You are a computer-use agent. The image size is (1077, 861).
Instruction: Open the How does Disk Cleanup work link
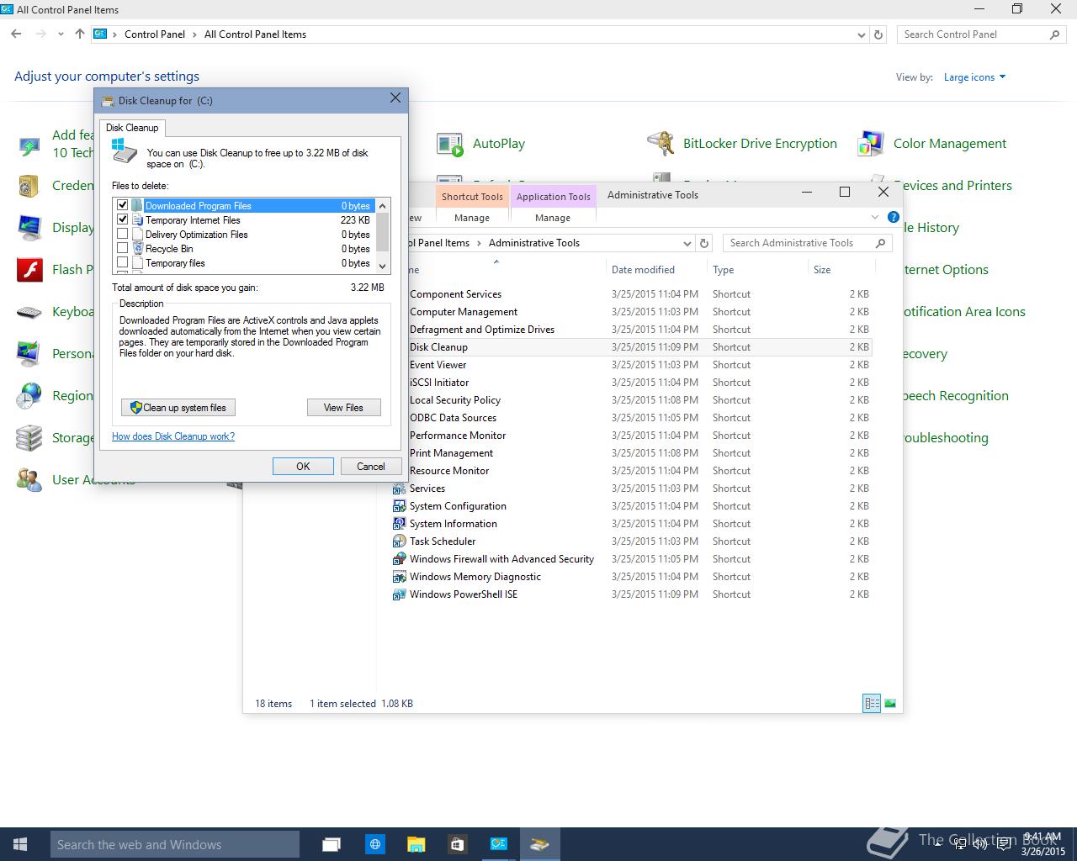(x=173, y=436)
